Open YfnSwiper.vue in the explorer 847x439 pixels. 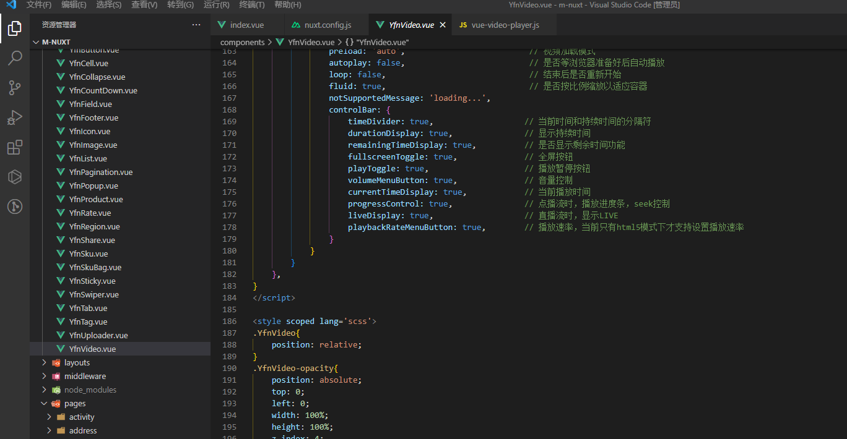coord(120,295)
